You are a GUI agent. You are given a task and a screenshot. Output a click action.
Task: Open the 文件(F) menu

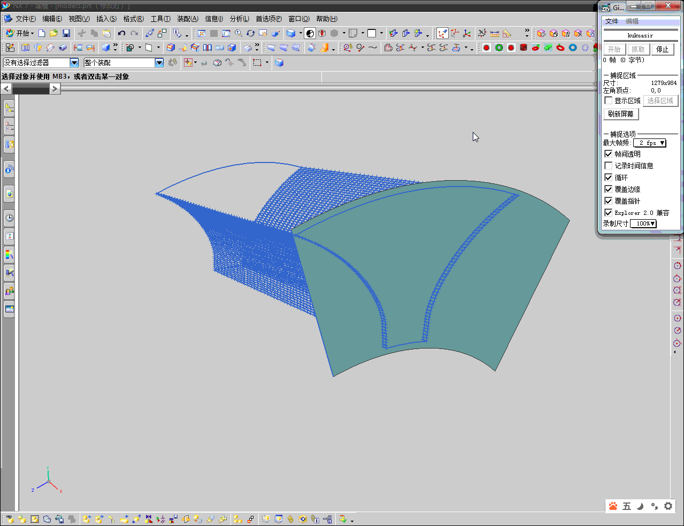point(25,19)
